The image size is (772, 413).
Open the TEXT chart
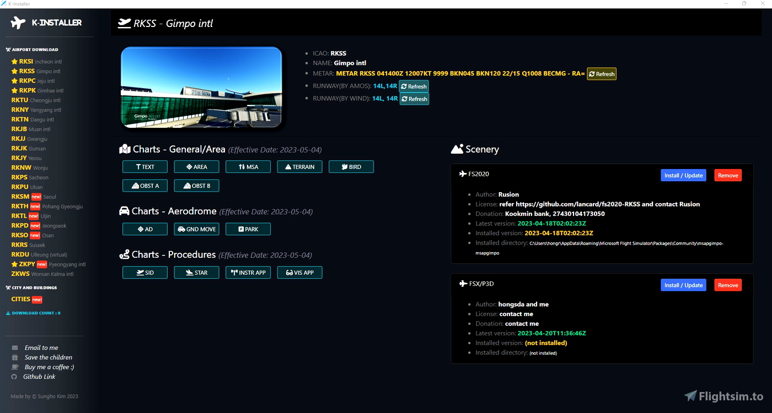pyautogui.click(x=145, y=167)
